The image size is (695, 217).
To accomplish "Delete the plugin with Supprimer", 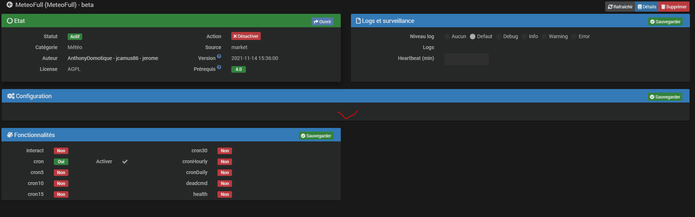I will click(x=674, y=7).
